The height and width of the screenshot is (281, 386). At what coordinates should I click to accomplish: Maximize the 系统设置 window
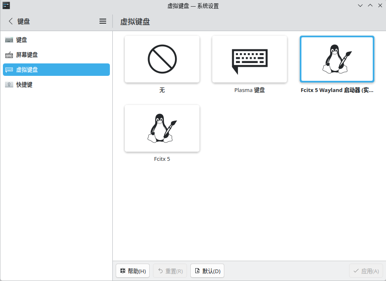[370, 5]
